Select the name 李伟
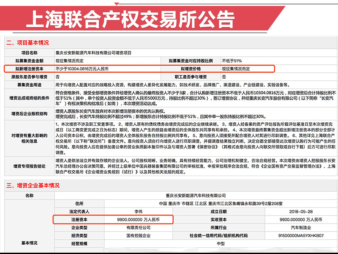The height and width of the screenshot is (254, 338). (139, 211)
